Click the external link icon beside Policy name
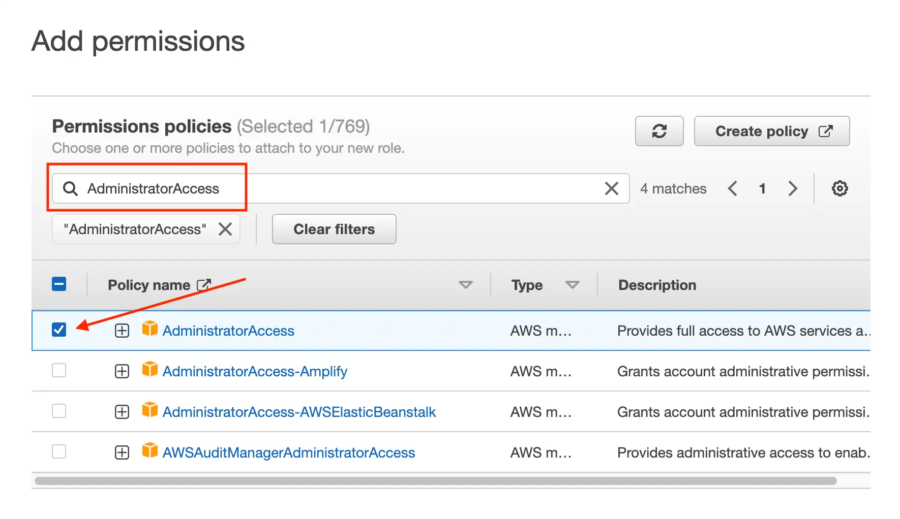The image size is (900, 519). pos(203,284)
